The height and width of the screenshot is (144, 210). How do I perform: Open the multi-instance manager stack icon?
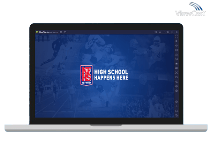pyautogui.click(x=177, y=86)
